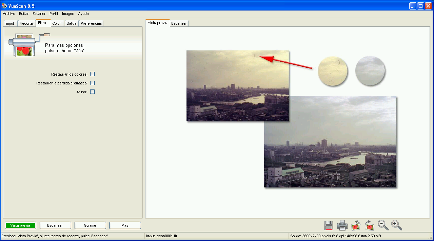Screen dimensions: 434x241
Task: Open the Perfil menu
Action: pyautogui.click(x=54, y=14)
